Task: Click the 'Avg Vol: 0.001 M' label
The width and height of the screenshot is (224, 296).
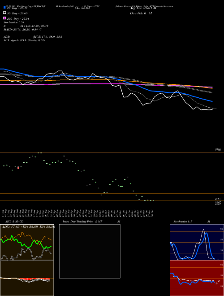Action: coord(143,8)
